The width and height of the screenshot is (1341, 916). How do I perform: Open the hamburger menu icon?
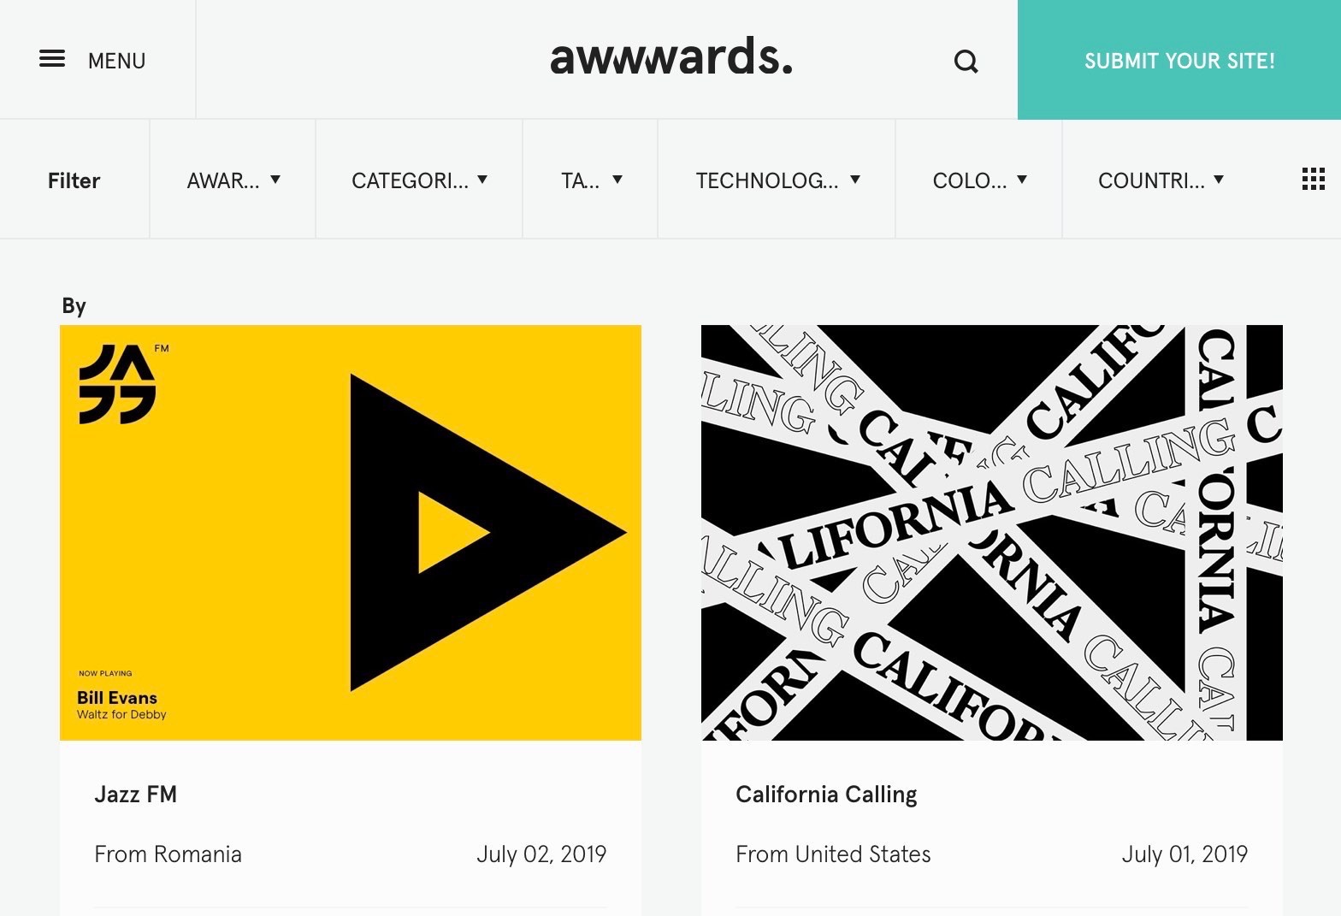[52, 59]
